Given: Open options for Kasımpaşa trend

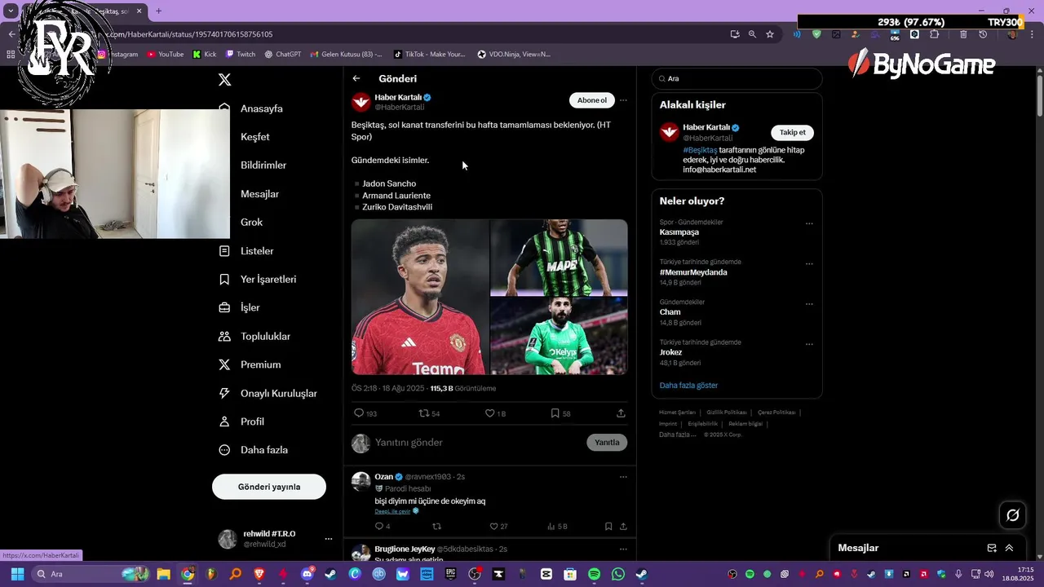Looking at the screenshot, I should coord(809,223).
